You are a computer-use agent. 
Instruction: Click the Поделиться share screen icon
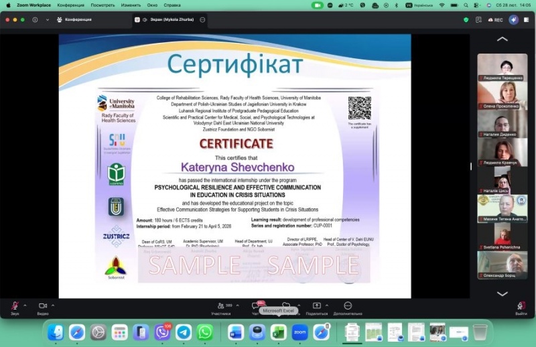[317, 306]
